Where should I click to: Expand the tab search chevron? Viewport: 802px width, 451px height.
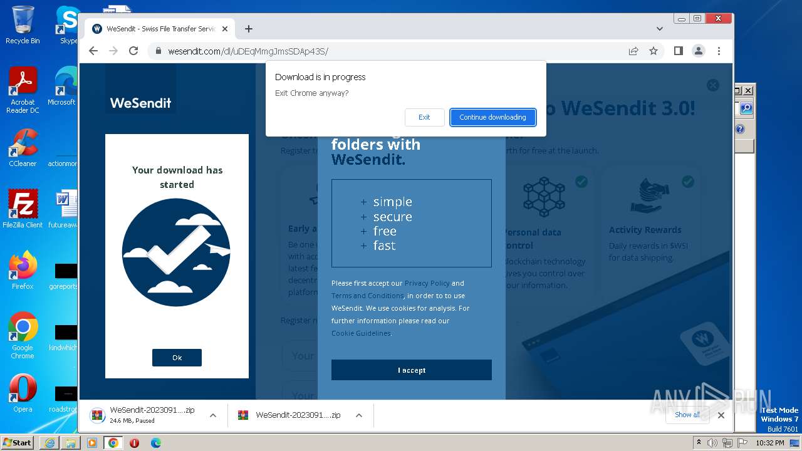[659, 29]
